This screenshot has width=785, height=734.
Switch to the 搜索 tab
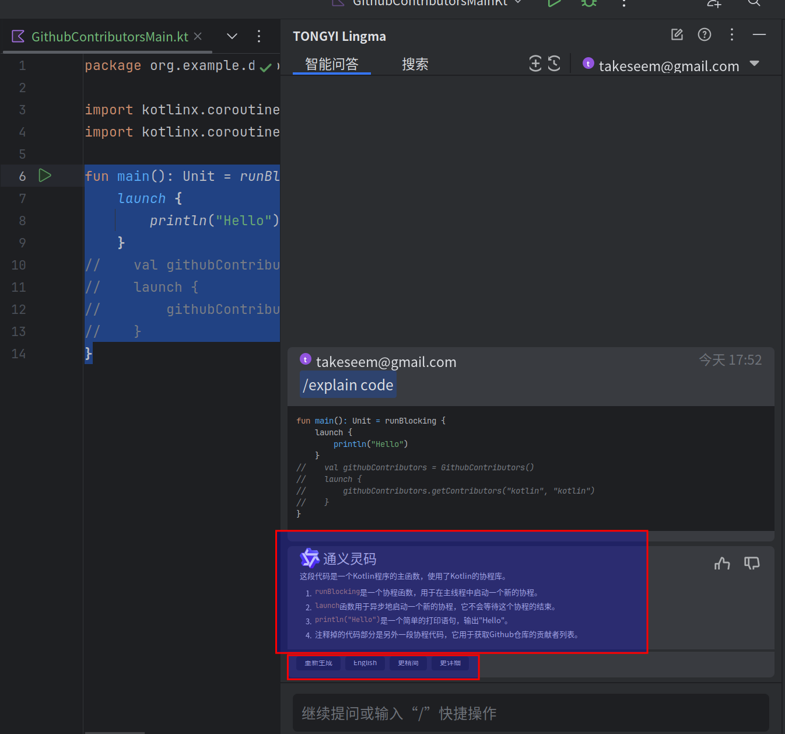[x=415, y=64]
